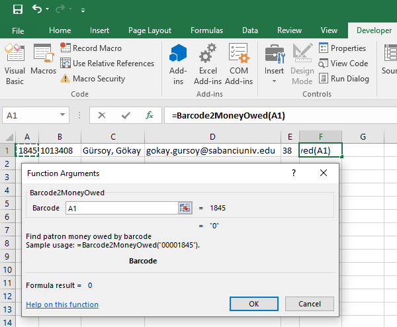Confirm formula with the checkmark icon
The width and height of the screenshot is (397, 327).
[126, 115]
